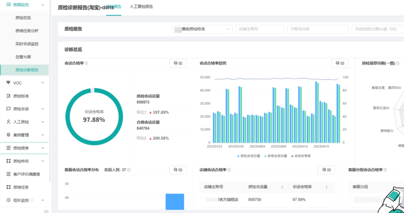Export 客服会话合格率分布 via 导出

tap(178, 170)
